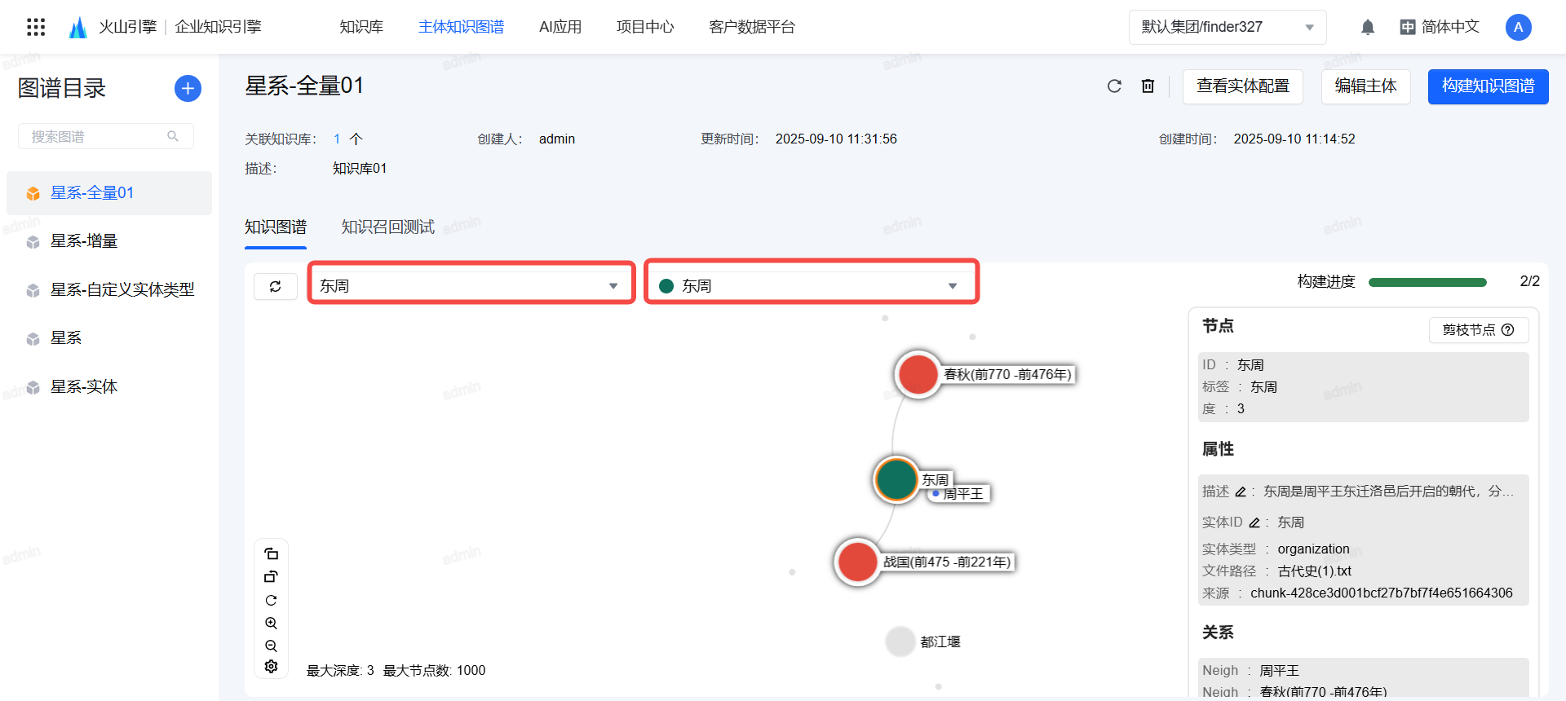Open graph canvas settings gear
The image size is (1566, 701).
click(272, 667)
